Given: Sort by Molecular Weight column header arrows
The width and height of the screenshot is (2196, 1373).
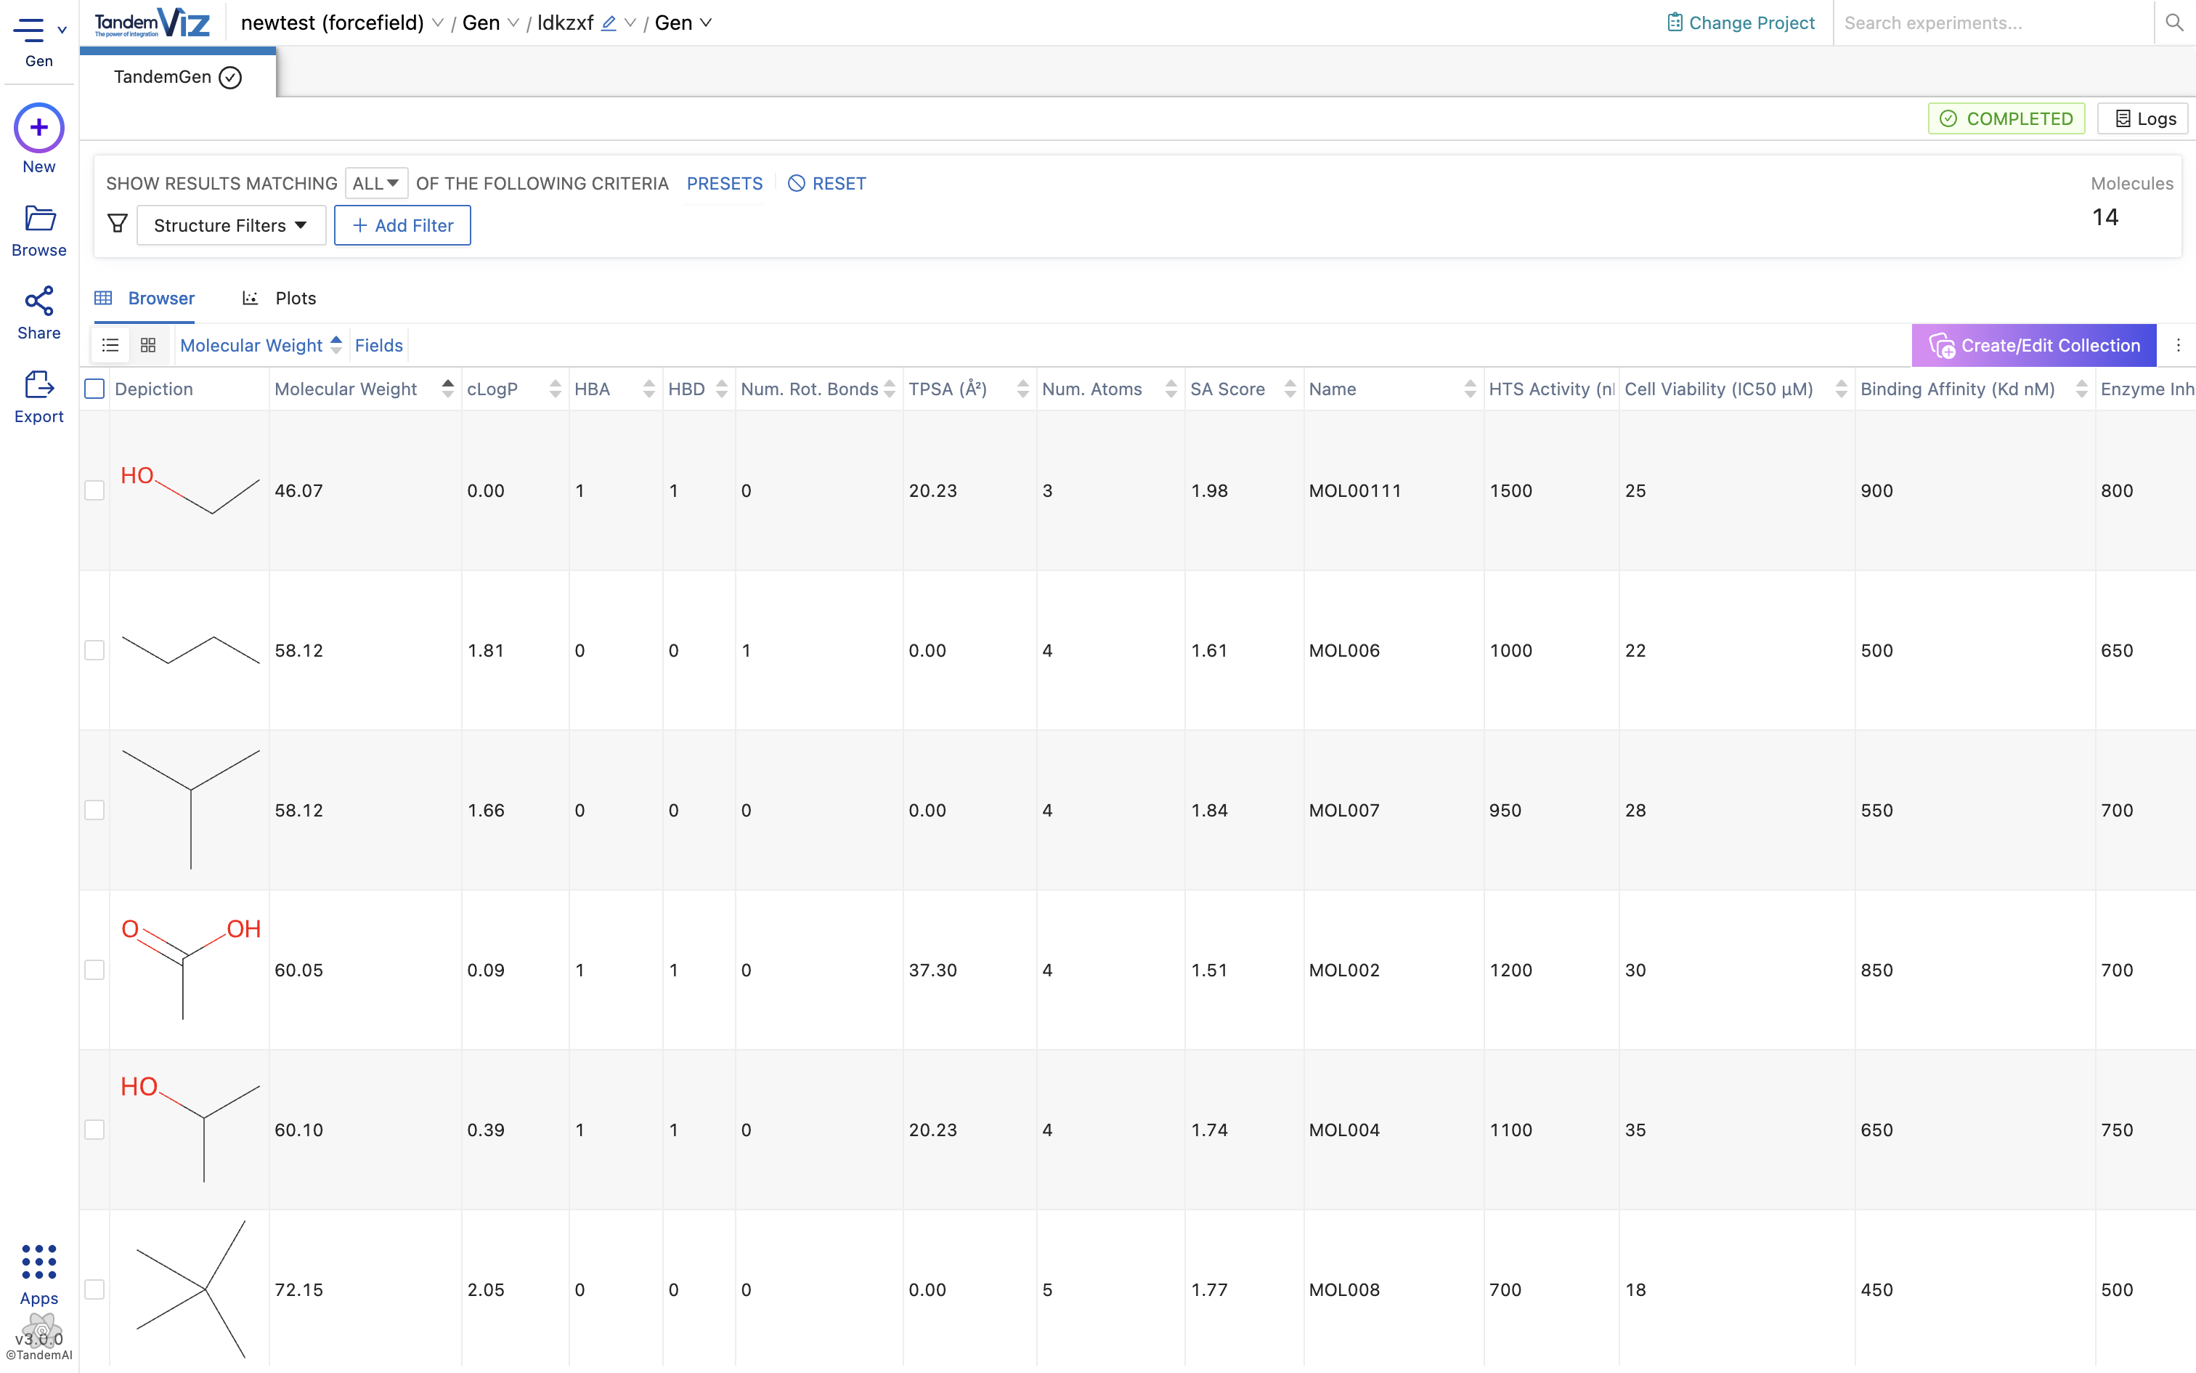Looking at the screenshot, I should 447,389.
